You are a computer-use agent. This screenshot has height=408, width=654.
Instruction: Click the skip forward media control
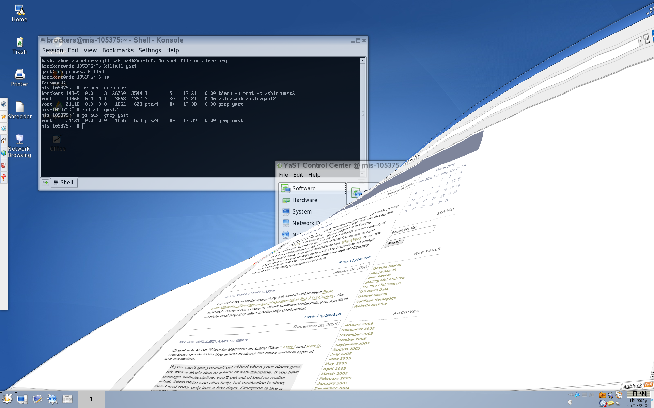tap(591, 395)
